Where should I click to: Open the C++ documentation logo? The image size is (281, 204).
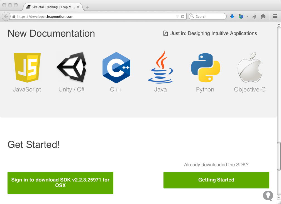(x=116, y=68)
